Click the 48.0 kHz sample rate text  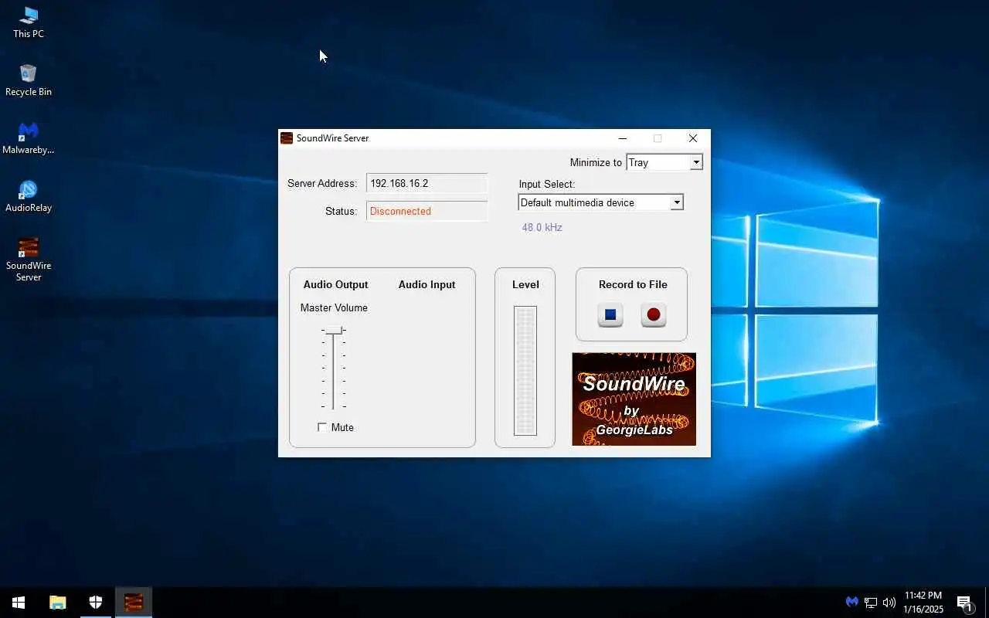tap(542, 227)
